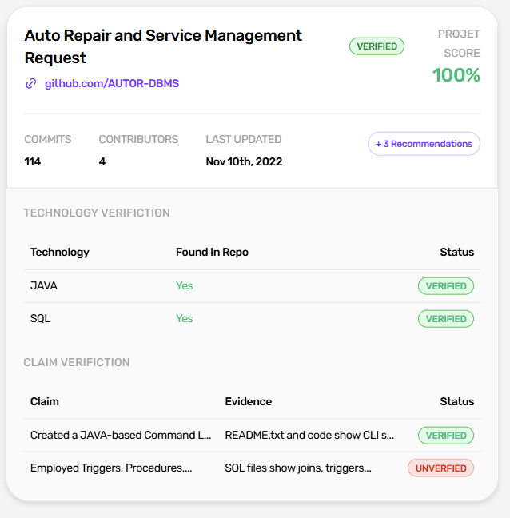Click the red UNVERFIED status badge
The image size is (510, 518).
(440, 468)
